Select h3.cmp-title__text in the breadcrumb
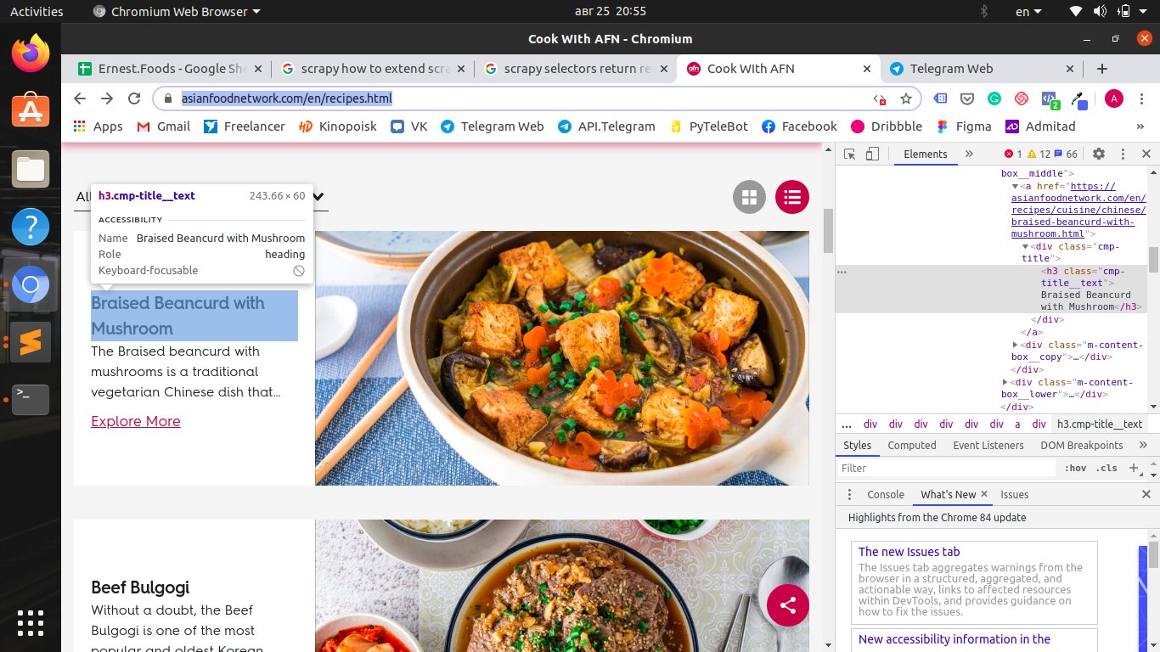 pos(1098,424)
